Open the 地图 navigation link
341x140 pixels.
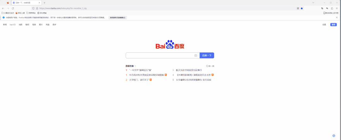(21, 24)
